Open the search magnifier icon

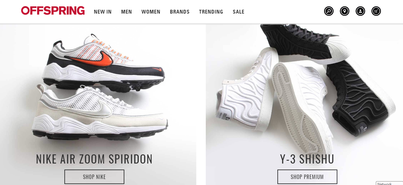329,11
